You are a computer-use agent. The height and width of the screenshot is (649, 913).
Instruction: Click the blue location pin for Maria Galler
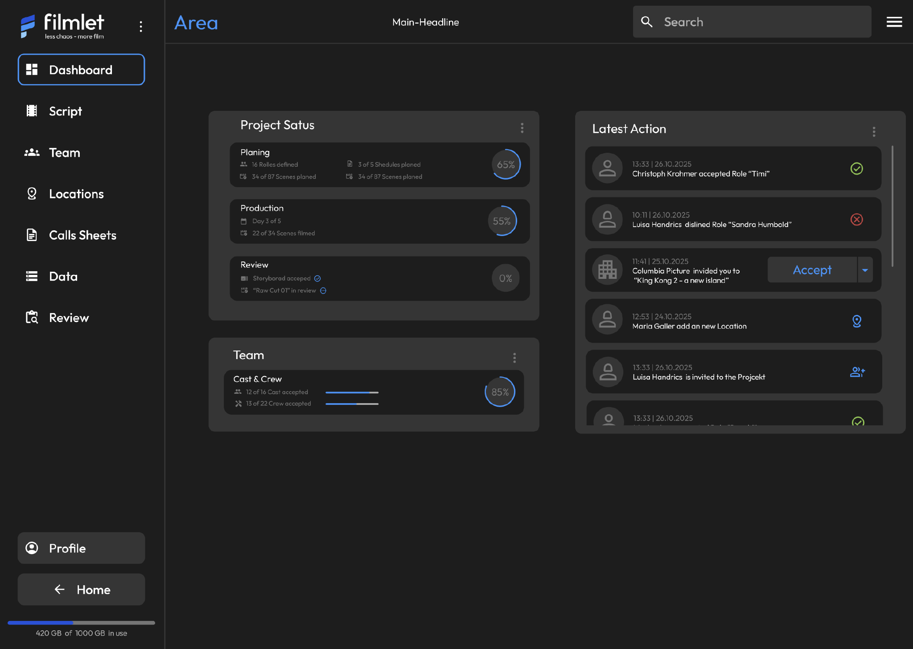pyautogui.click(x=856, y=321)
